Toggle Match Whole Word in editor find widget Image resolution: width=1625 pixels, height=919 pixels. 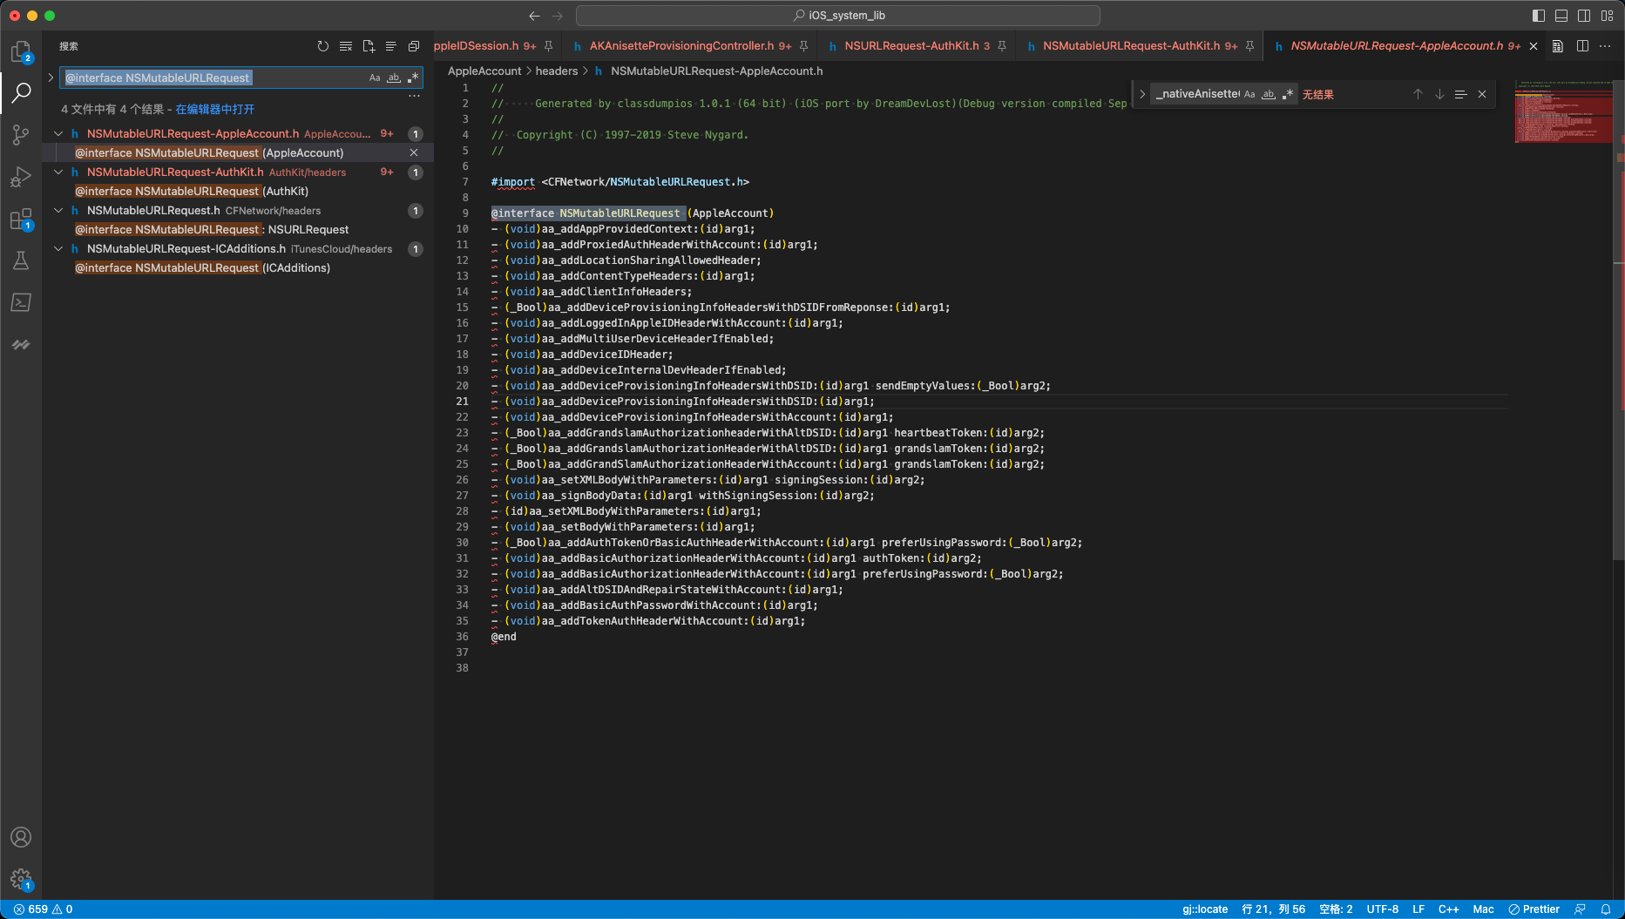(x=1269, y=94)
